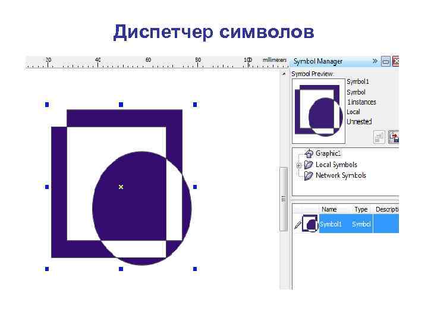
Task: Click the 'Unnested' info text
Action: click(359, 121)
